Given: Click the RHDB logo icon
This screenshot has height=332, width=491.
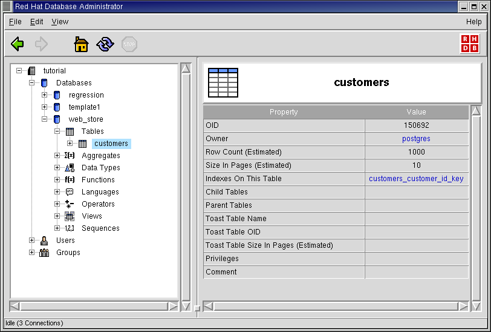Looking at the screenshot, I should [x=470, y=44].
